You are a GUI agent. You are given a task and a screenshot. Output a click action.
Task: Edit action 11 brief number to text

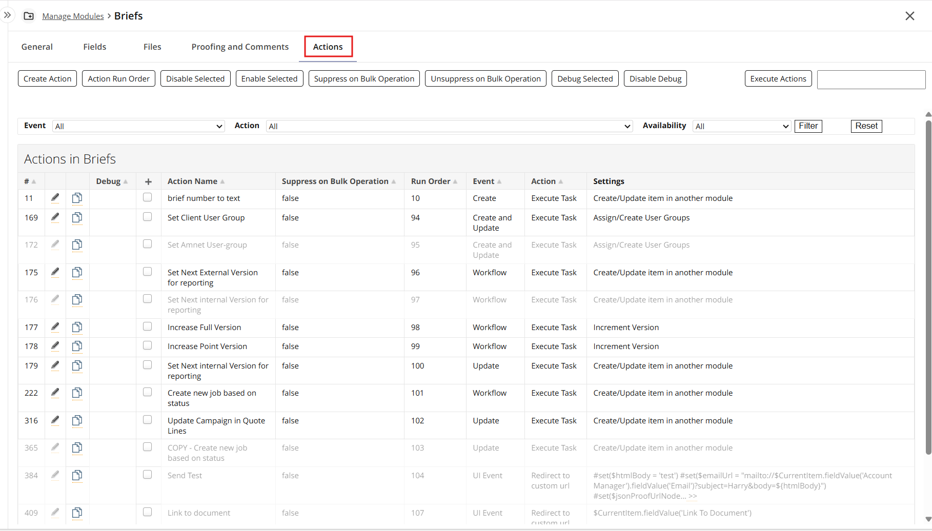click(x=55, y=198)
